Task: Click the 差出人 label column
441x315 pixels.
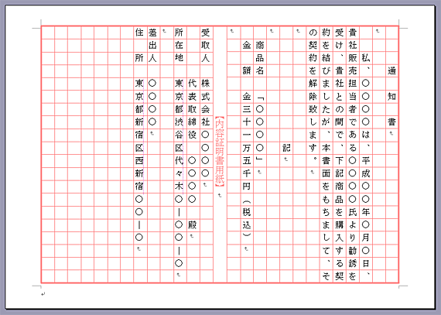Action: coord(152,46)
